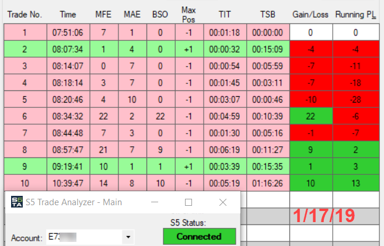Click TSB value 00:10:39
This screenshot has height=246, width=384.
(268, 116)
